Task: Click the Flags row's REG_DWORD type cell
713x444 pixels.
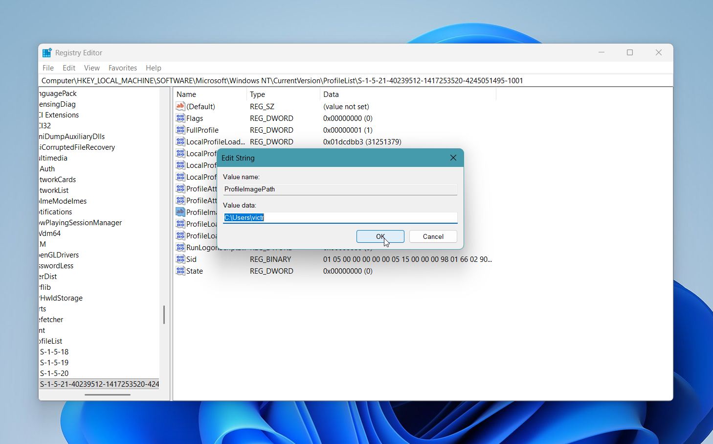Action: [271, 118]
